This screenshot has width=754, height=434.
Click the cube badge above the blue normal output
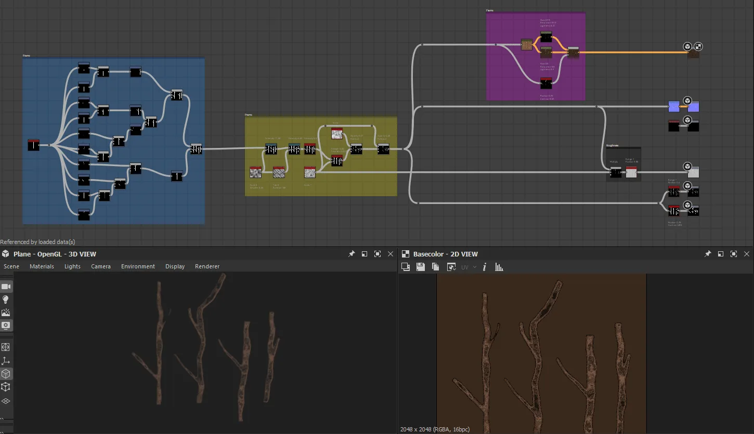(x=687, y=101)
